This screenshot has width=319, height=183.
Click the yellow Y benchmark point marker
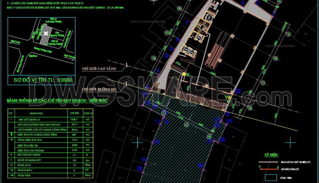tap(229, 97)
